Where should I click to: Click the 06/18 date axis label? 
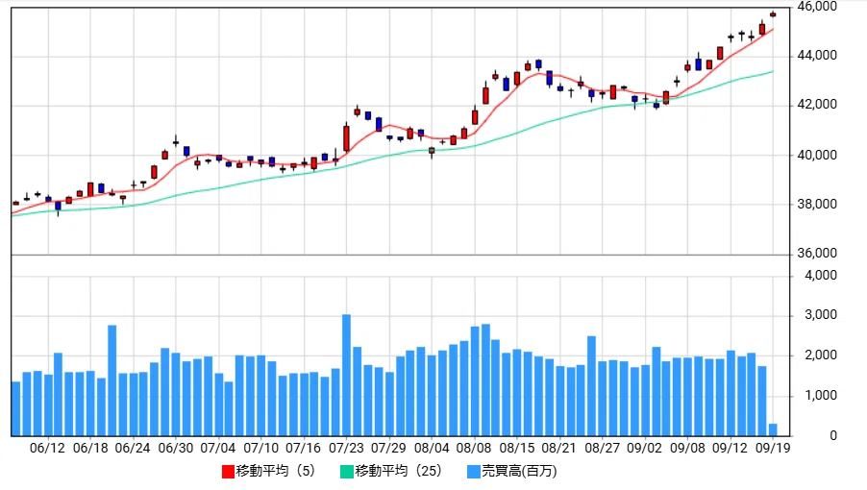(90, 448)
